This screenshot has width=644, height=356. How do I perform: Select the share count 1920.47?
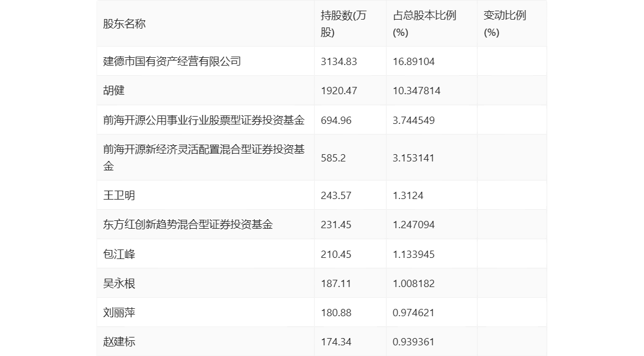tap(339, 91)
